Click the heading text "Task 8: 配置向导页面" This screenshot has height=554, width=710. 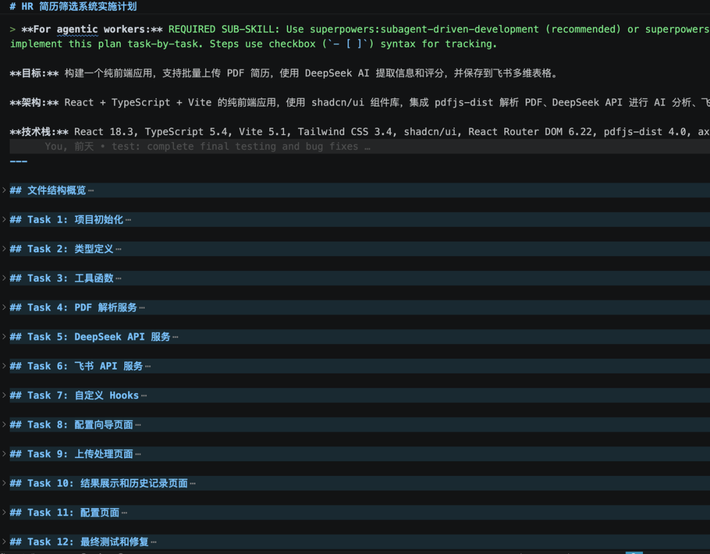click(x=80, y=425)
